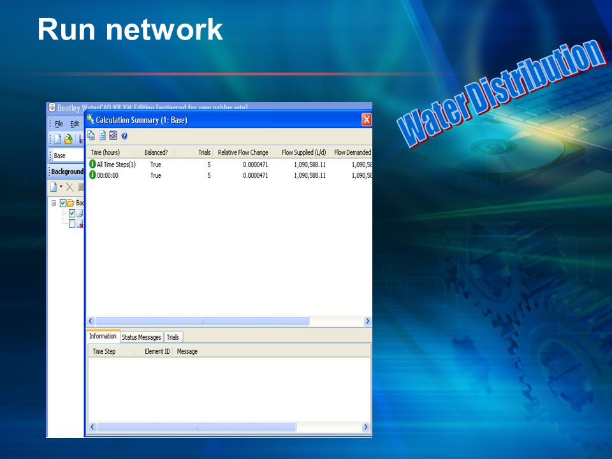612x459 pixels.
Task: Click the messages pane horizontal scrollbar thumb
Action: 197,426
